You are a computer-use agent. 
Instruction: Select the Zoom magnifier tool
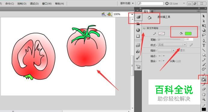click(204, 99)
